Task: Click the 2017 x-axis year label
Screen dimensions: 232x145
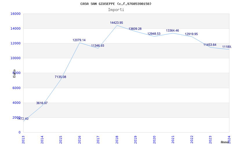Action: click(x=98, y=140)
